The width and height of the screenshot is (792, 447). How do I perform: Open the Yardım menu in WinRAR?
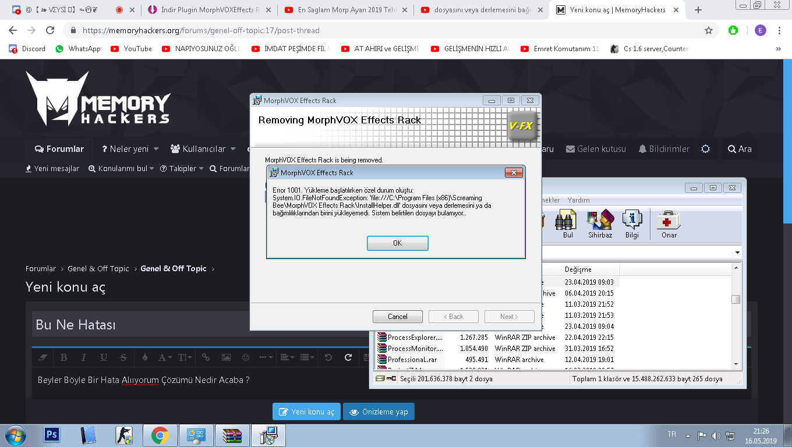click(579, 200)
